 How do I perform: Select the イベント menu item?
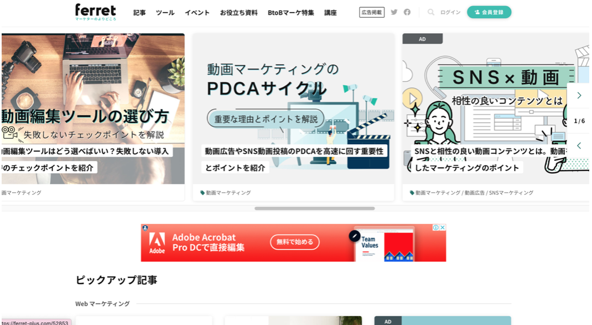point(197,13)
